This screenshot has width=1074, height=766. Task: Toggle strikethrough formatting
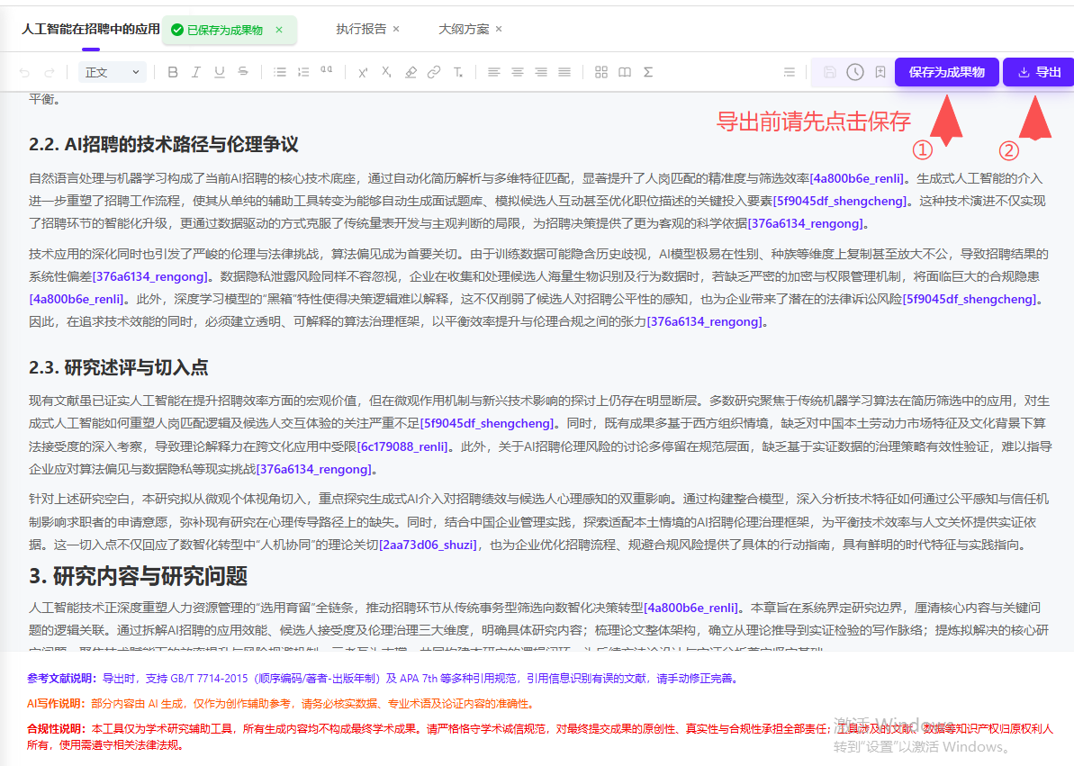(x=242, y=72)
